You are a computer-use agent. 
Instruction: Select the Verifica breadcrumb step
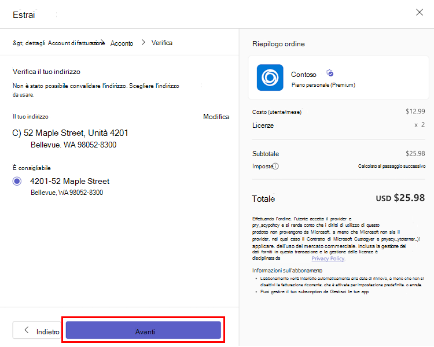point(162,43)
